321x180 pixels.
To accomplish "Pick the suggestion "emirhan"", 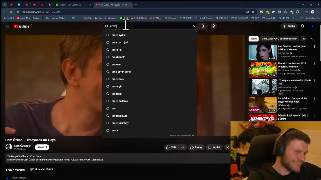I will pyautogui.click(x=149, y=94).
